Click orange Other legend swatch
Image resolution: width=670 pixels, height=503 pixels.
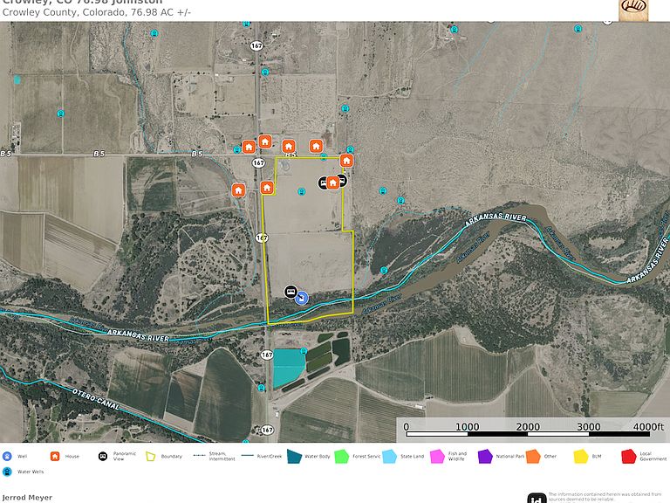click(x=533, y=457)
